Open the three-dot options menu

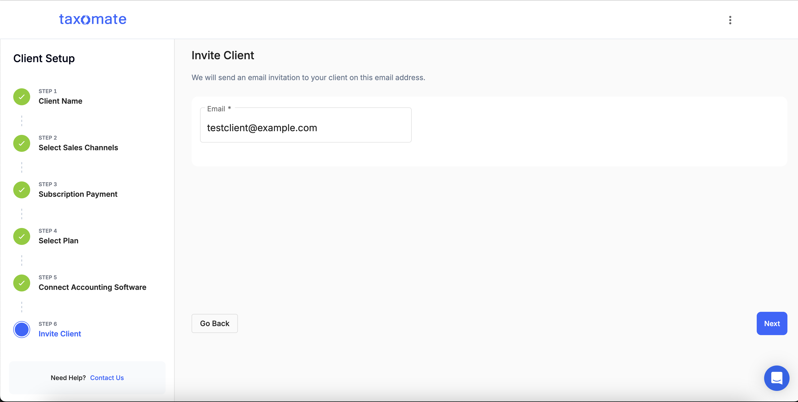(730, 20)
